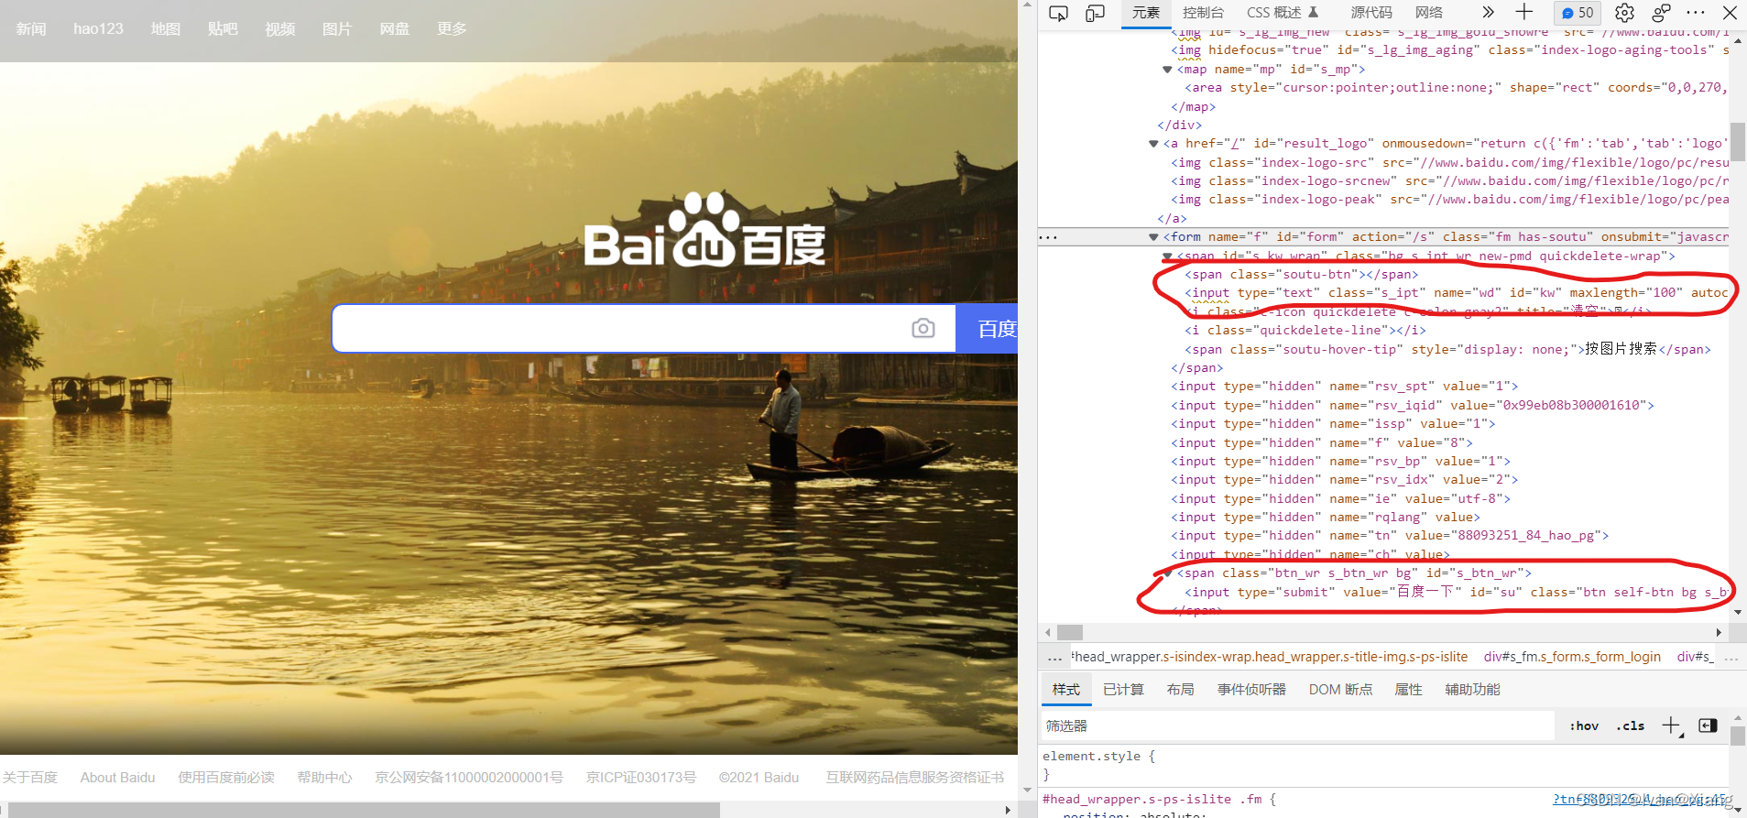1747x818 pixels.
Task: Add new tool tab plus icon
Action: [1524, 12]
